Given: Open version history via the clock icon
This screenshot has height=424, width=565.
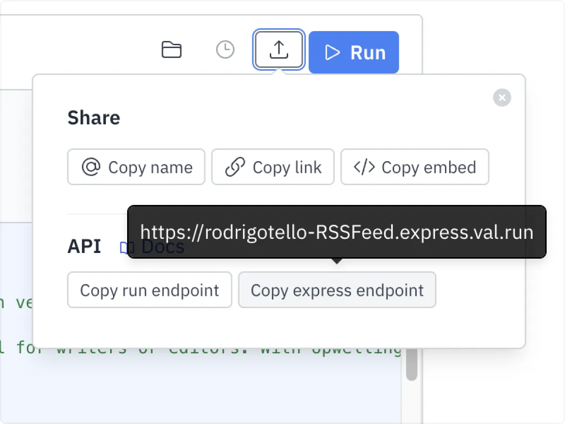Looking at the screenshot, I should (225, 50).
